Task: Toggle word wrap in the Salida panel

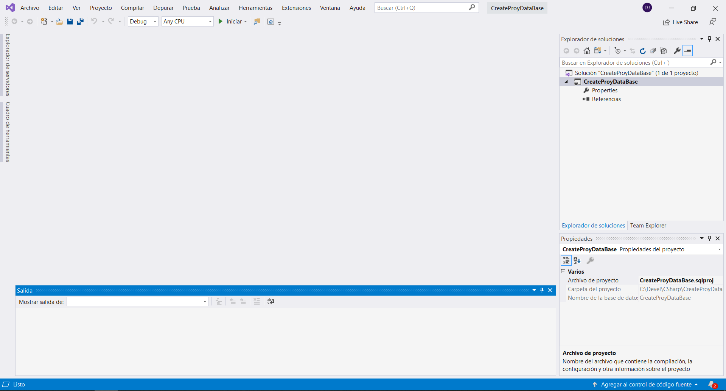Action: 271,301
